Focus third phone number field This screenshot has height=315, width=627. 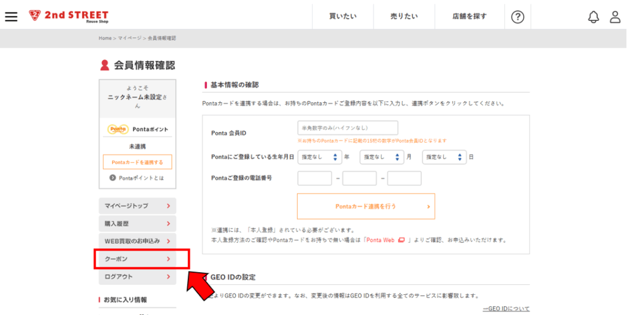click(x=404, y=178)
